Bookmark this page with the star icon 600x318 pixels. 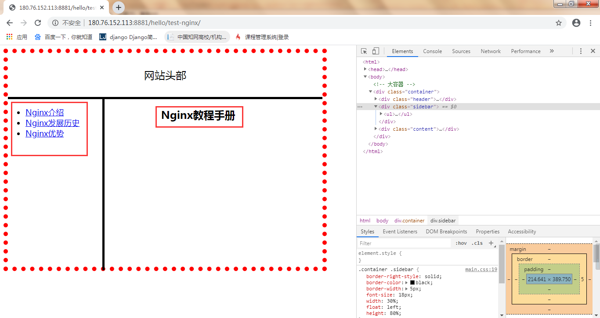point(559,23)
